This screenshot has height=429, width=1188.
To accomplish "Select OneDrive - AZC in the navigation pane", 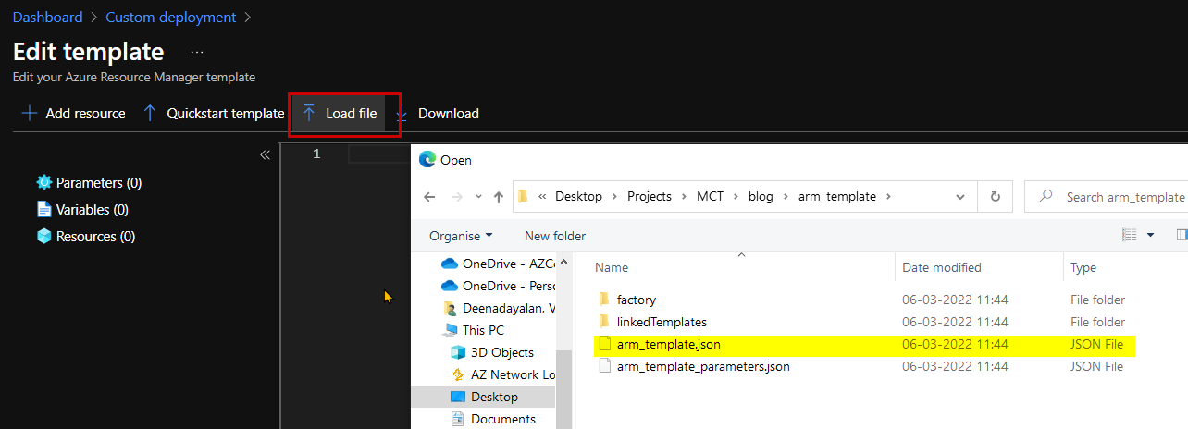I will coord(498,263).
